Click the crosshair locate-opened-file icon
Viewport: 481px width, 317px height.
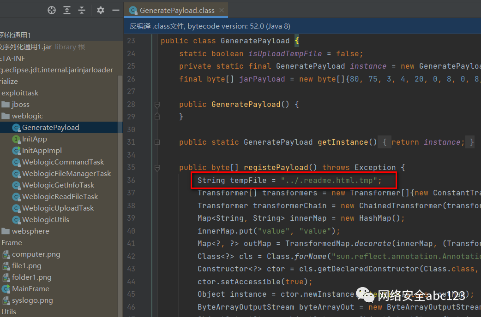coord(52,11)
